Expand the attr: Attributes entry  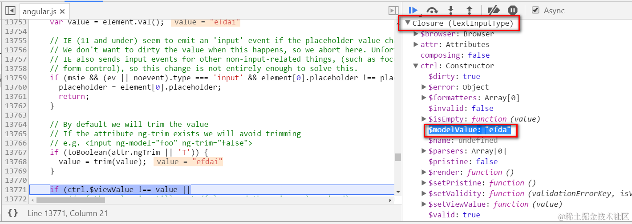tap(416, 44)
